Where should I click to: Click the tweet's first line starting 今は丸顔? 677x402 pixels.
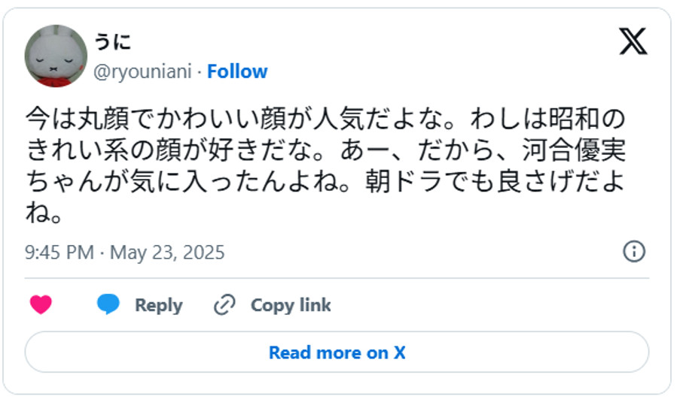[325, 119]
